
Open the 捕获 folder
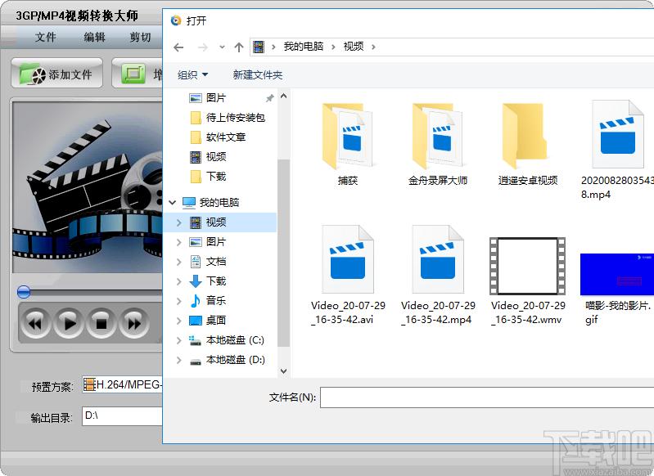tap(348, 137)
